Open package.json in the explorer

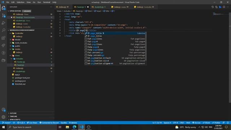(x=21, y=81)
